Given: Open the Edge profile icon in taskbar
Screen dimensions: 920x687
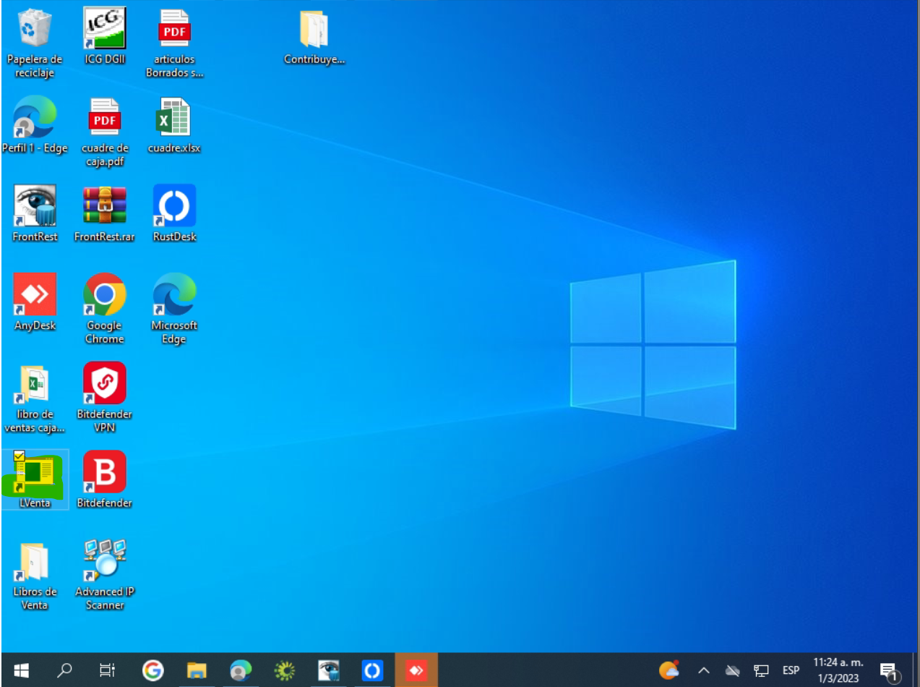Looking at the screenshot, I should 241,671.
